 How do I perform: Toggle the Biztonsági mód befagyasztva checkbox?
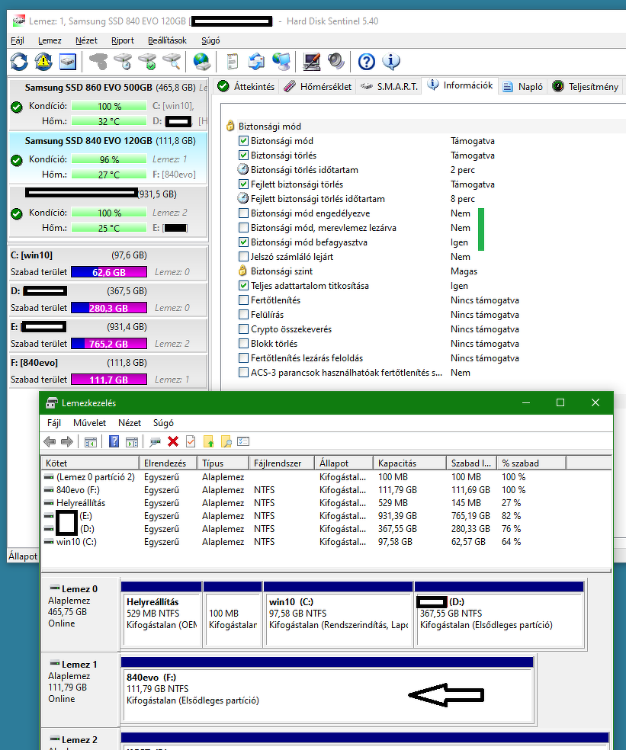coord(243,242)
